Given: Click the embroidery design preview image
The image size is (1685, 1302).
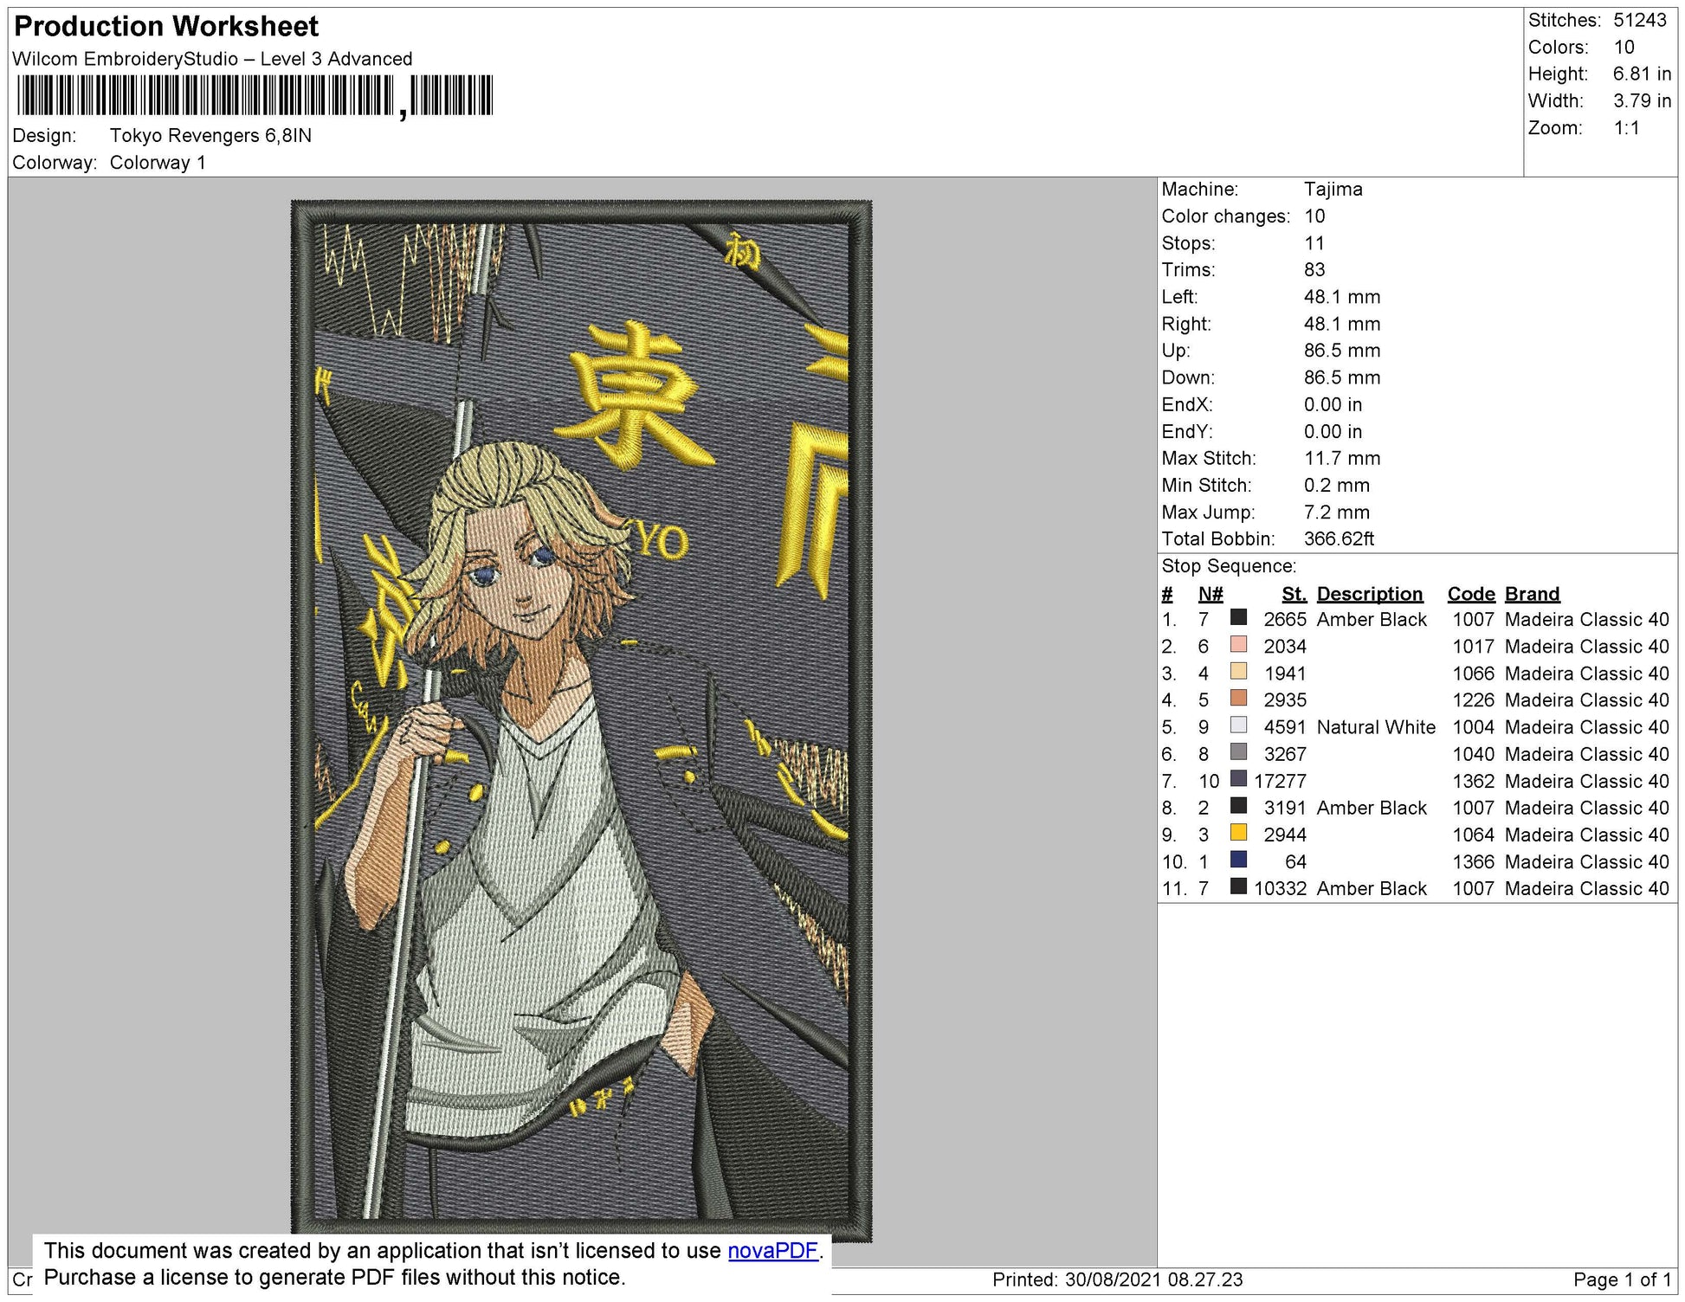Looking at the screenshot, I should click(581, 720).
